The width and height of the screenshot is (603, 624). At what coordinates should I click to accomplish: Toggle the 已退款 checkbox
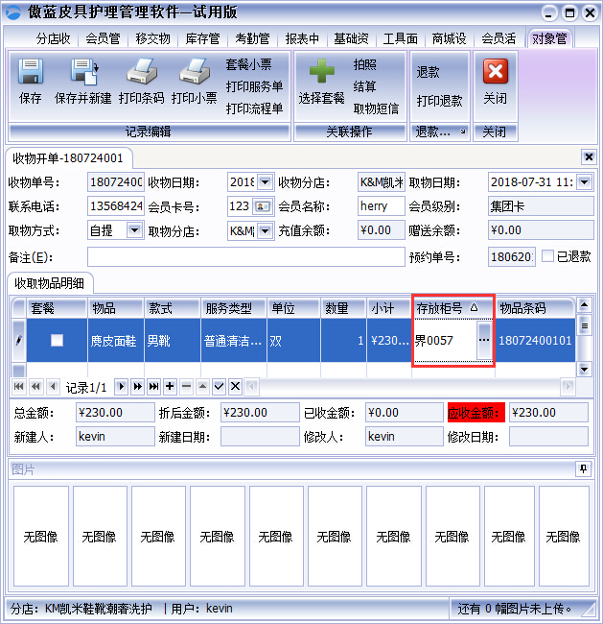click(547, 256)
